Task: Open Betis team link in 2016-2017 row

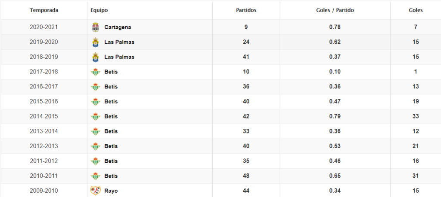Action: [111, 87]
